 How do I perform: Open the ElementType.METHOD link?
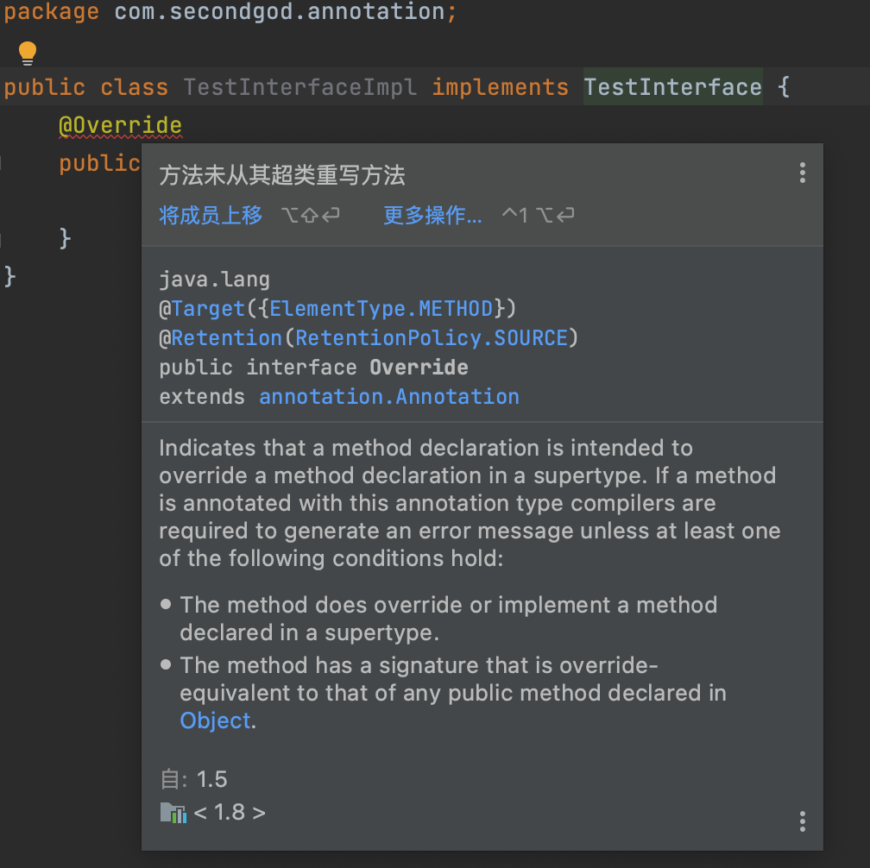[381, 308]
